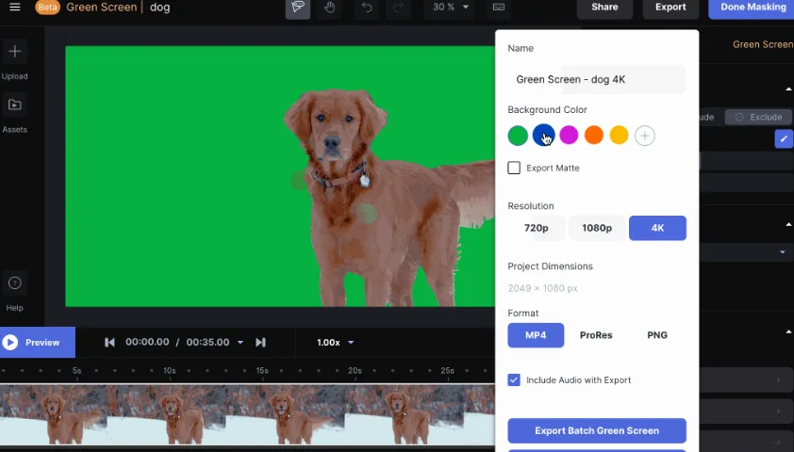Open the hamburger menu
The image size is (794, 452).
(x=14, y=8)
